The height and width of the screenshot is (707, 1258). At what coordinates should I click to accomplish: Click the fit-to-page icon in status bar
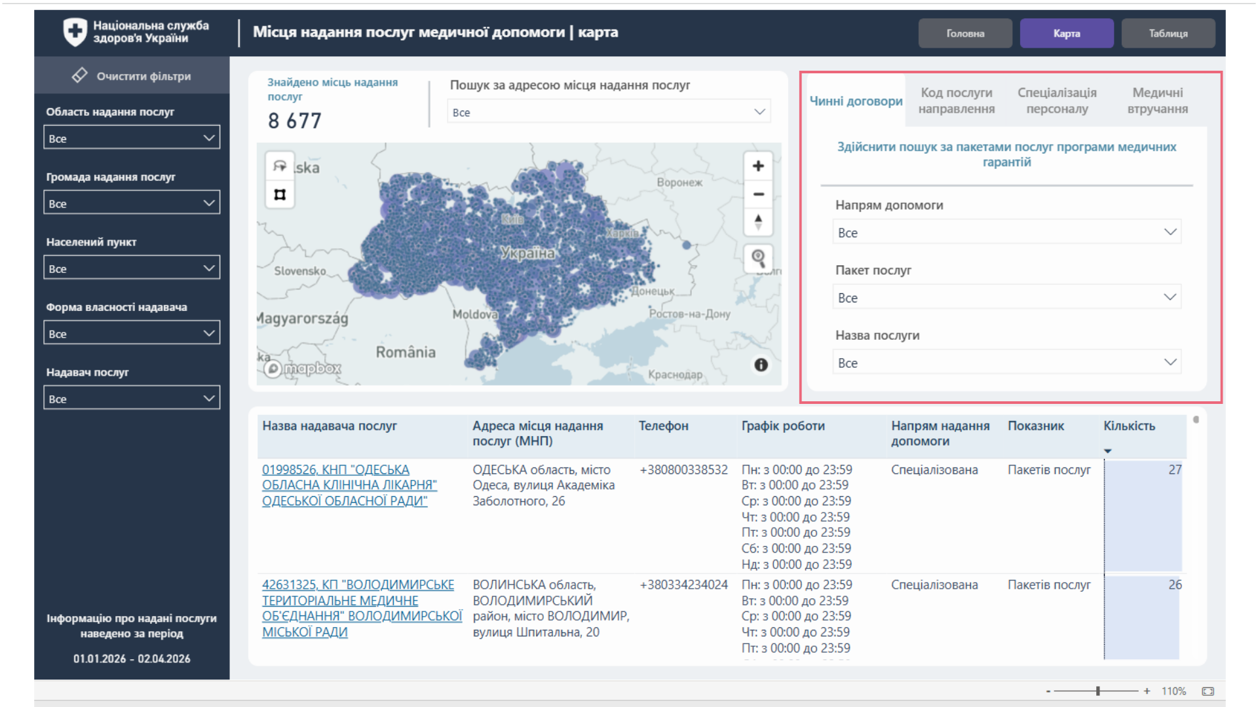tap(1208, 691)
